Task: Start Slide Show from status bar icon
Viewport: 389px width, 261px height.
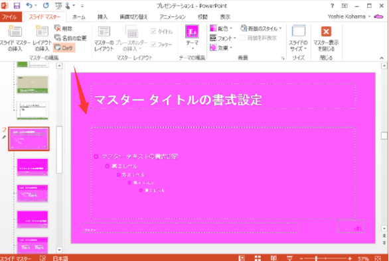Action: point(289,258)
